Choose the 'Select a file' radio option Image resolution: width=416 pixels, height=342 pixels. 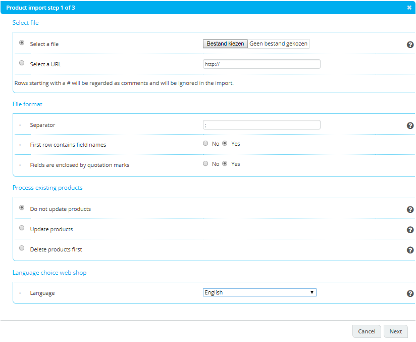22,42
